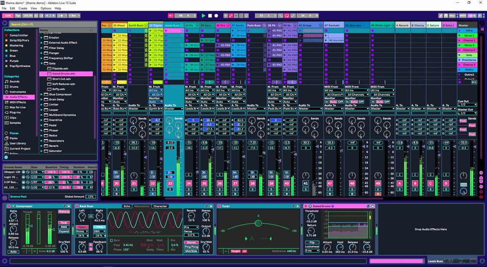Expand the Glue Compressor folder
This screenshot has width=487, height=267.
[41, 94]
